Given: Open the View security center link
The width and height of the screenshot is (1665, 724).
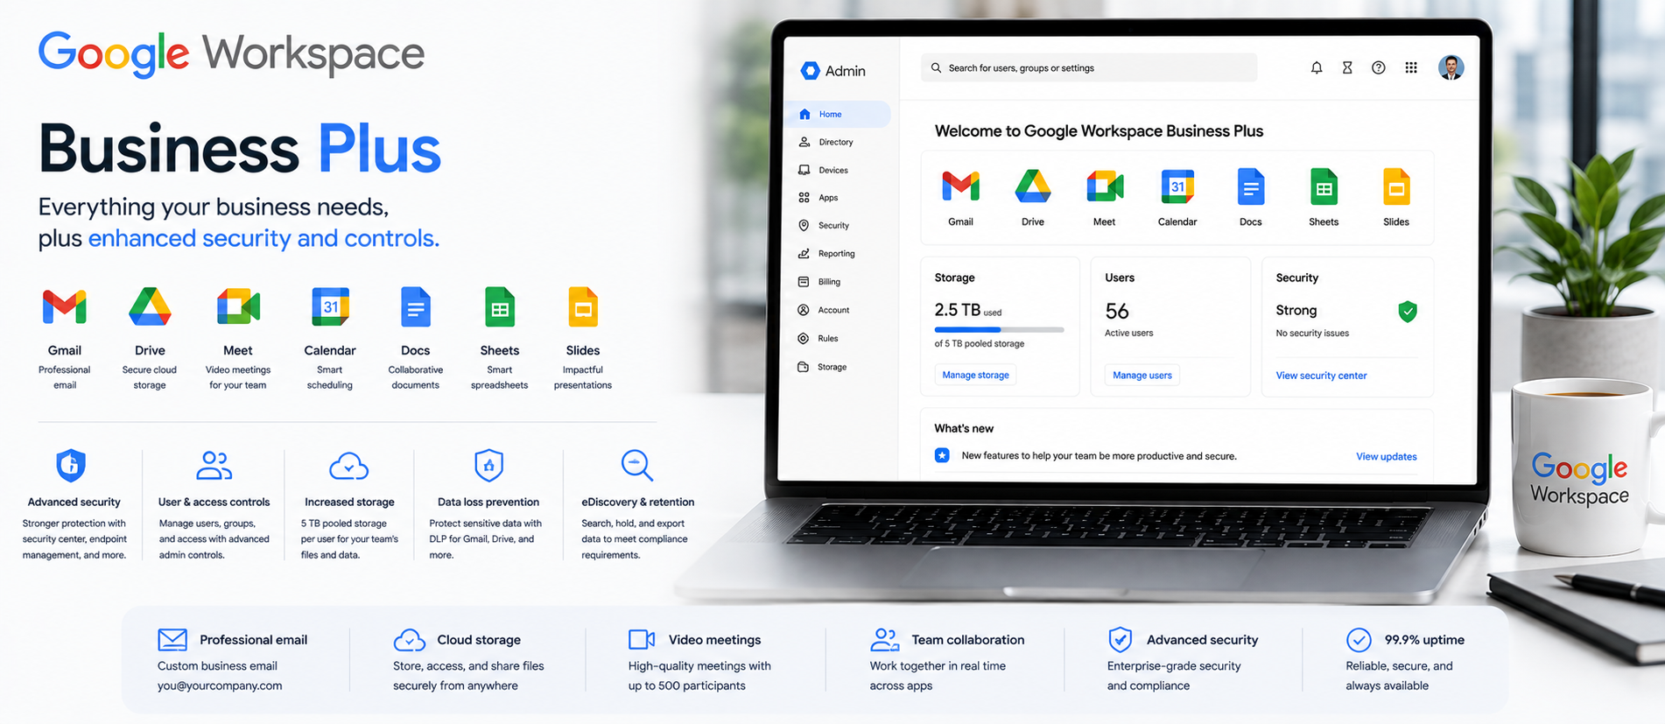Looking at the screenshot, I should 1321,376.
